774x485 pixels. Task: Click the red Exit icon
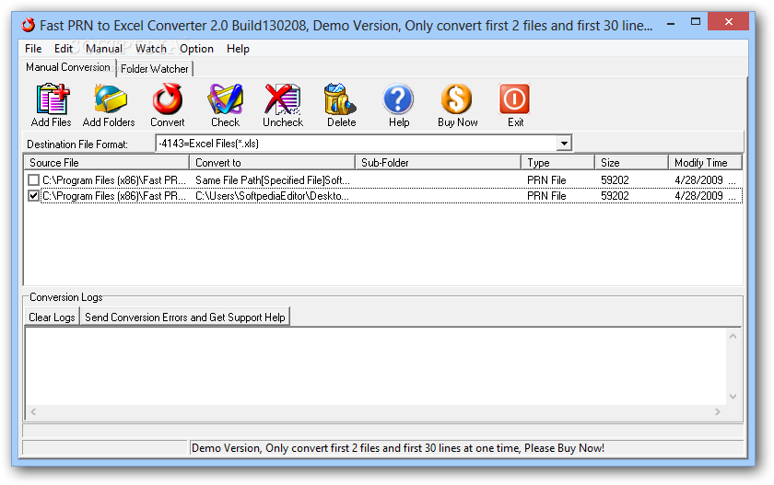click(x=515, y=99)
